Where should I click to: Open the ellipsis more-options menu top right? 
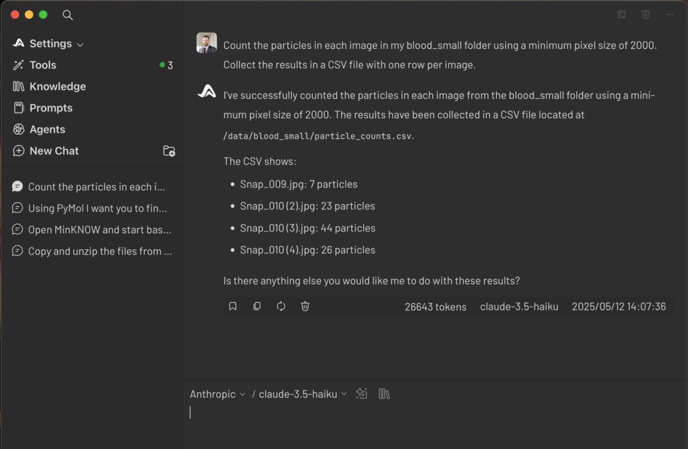click(x=670, y=15)
